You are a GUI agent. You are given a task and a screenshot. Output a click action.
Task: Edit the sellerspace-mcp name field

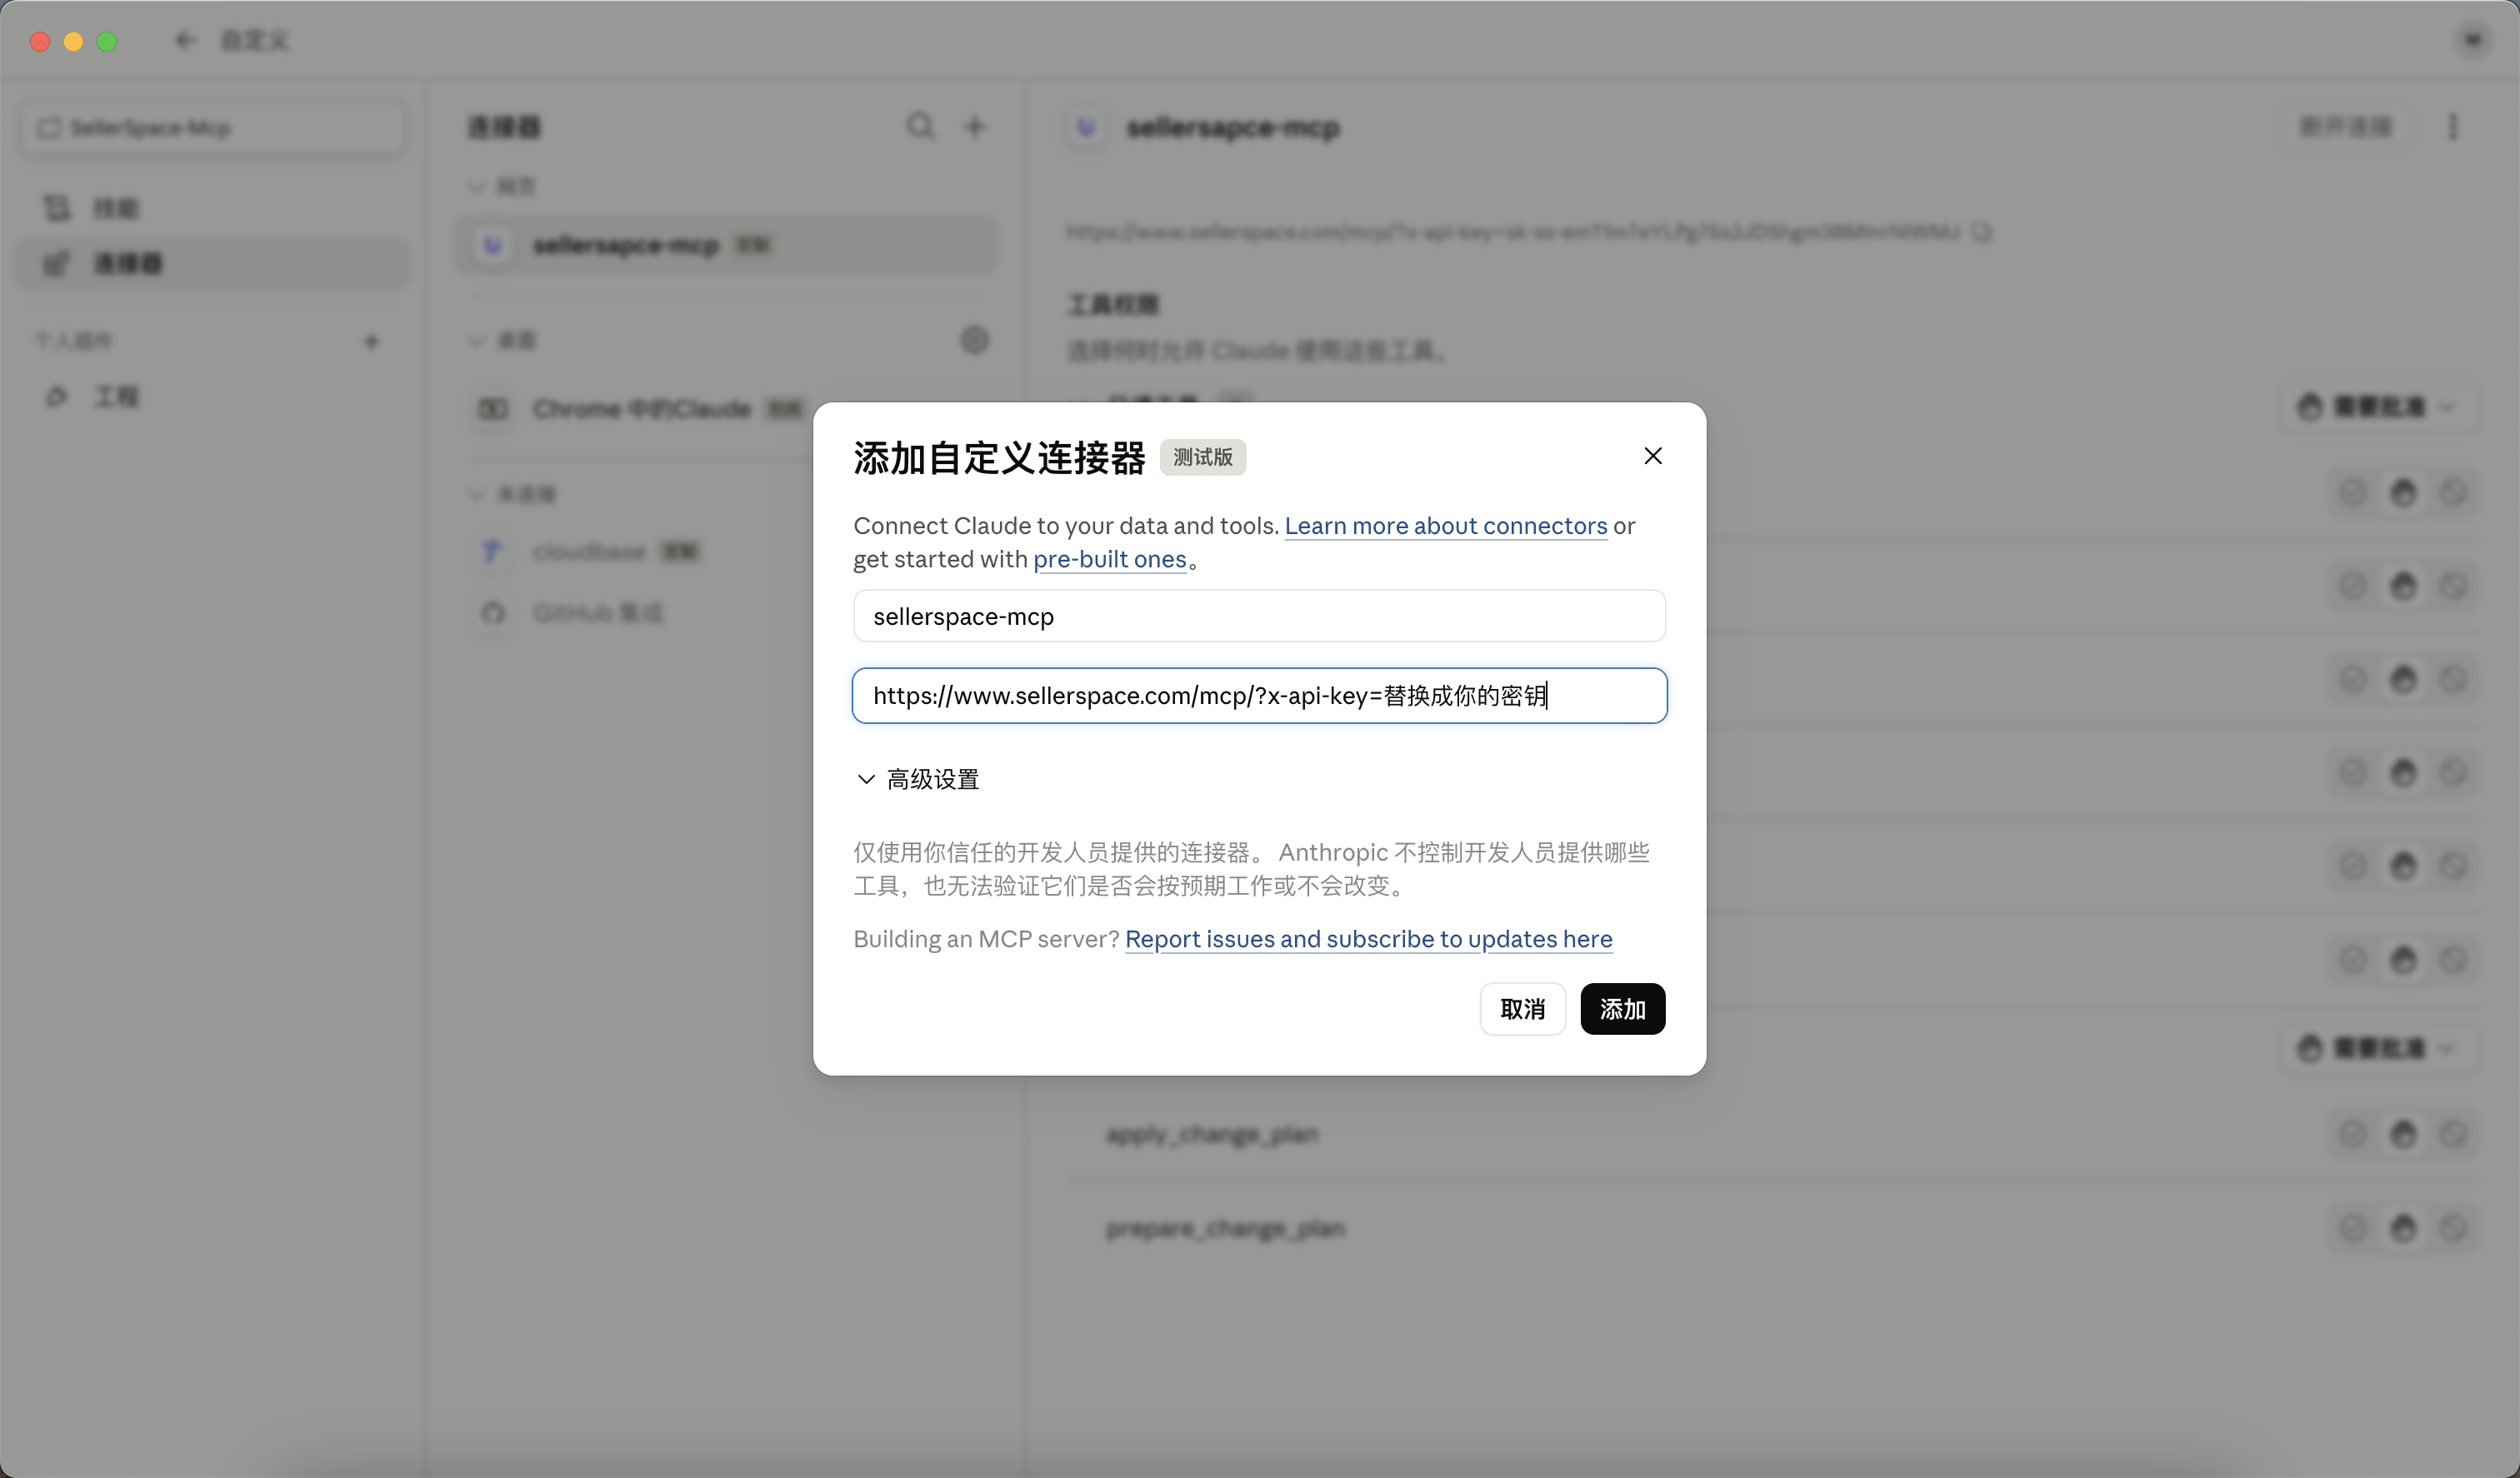click(1259, 616)
